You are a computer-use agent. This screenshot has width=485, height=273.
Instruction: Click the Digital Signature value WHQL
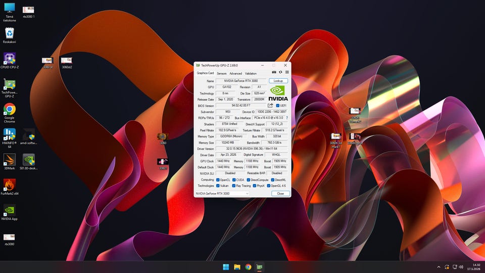(276, 155)
